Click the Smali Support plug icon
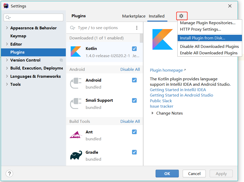The width and height of the screenshot is (244, 182). click(76, 103)
